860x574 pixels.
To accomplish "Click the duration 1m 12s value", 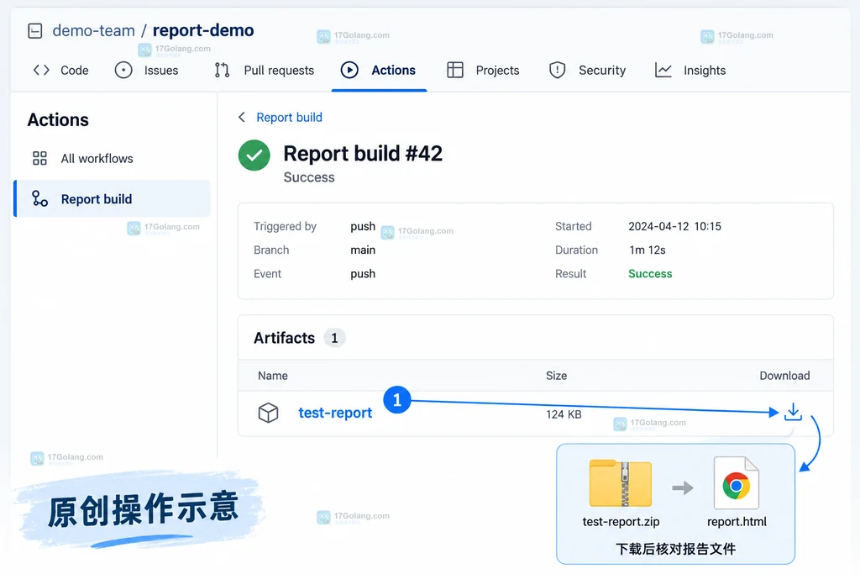I will (x=648, y=250).
